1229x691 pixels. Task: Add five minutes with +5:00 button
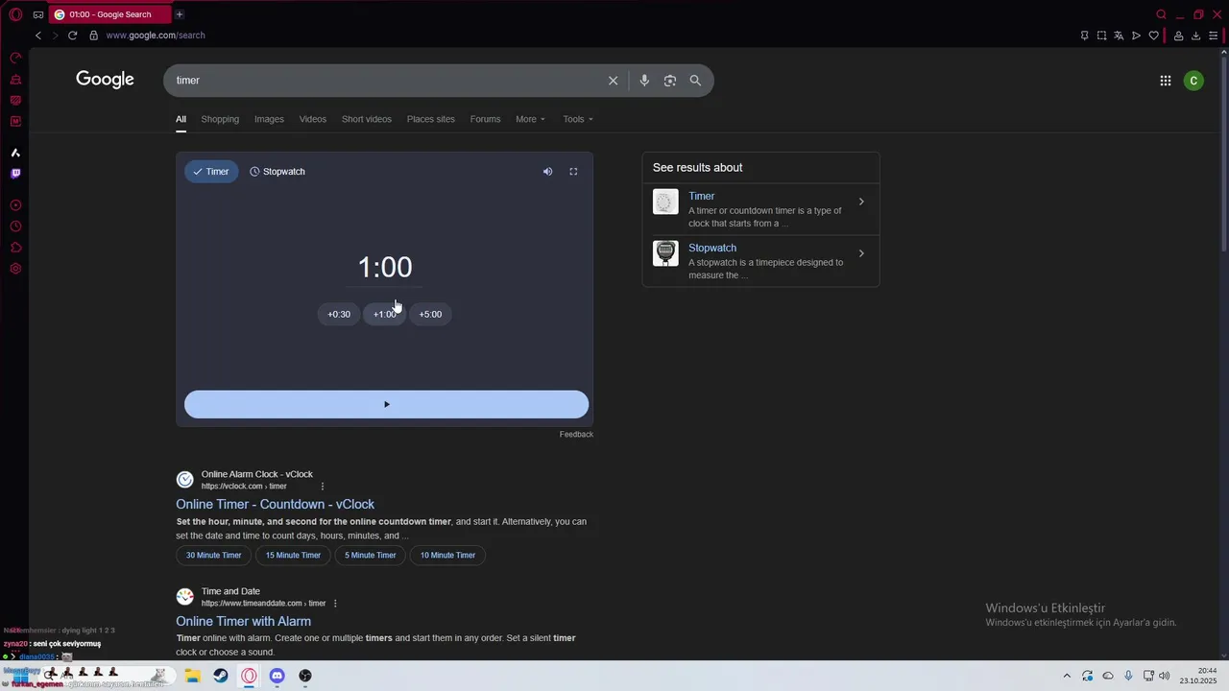point(430,315)
